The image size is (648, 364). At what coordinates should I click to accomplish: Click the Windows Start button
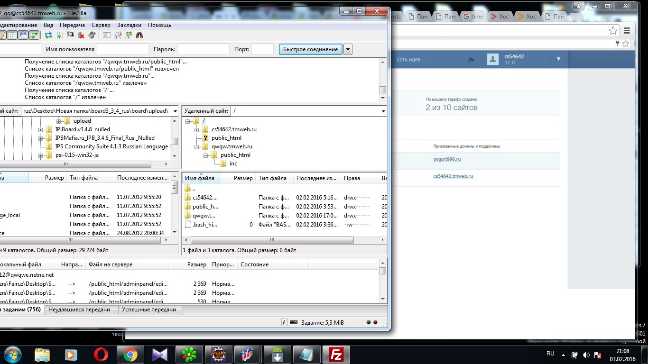[x=12, y=355]
